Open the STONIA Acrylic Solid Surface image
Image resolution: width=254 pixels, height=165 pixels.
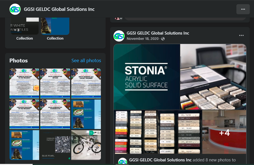coord(147,77)
